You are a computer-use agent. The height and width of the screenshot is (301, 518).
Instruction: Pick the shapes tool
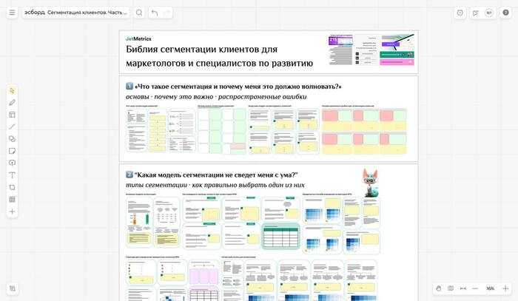pos(13,138)
